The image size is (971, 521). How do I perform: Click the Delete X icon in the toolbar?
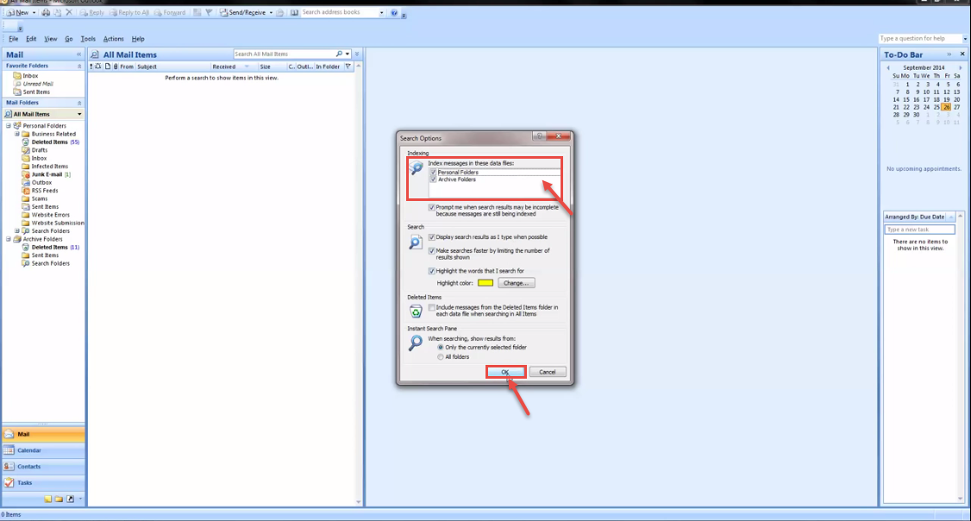69,12
